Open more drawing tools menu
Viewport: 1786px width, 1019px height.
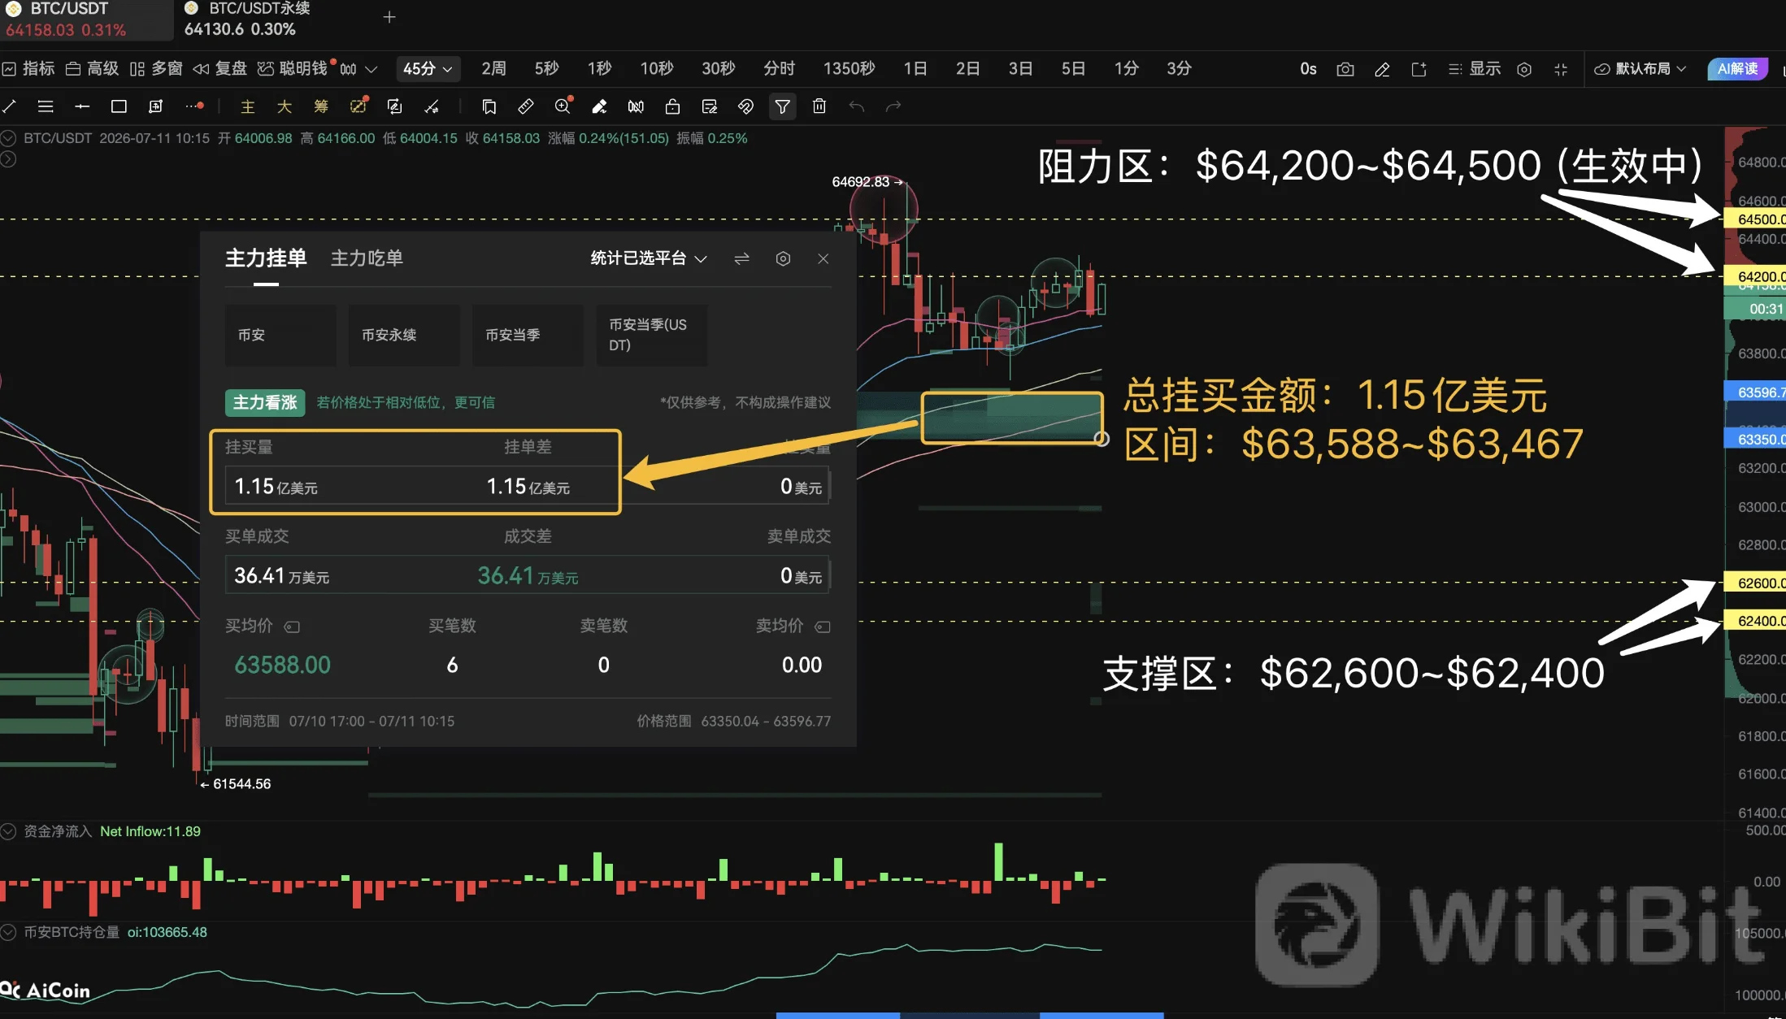[x=194, y=106]
